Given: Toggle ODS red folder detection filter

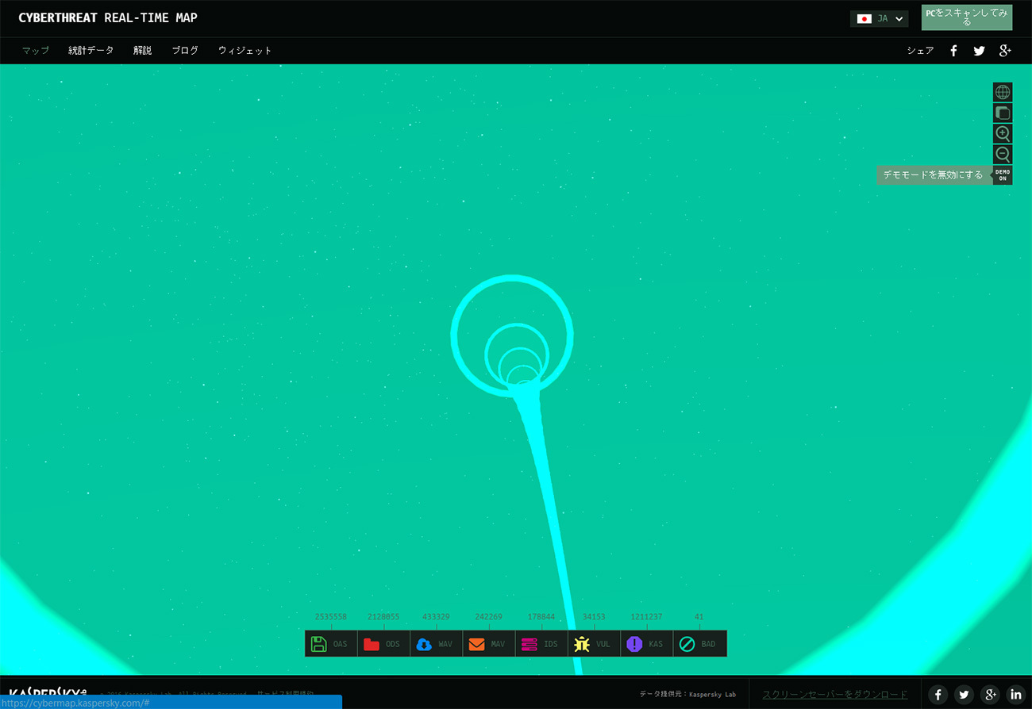Looking at the screenshot, I should pyautogui.click(x=383, y=644).
